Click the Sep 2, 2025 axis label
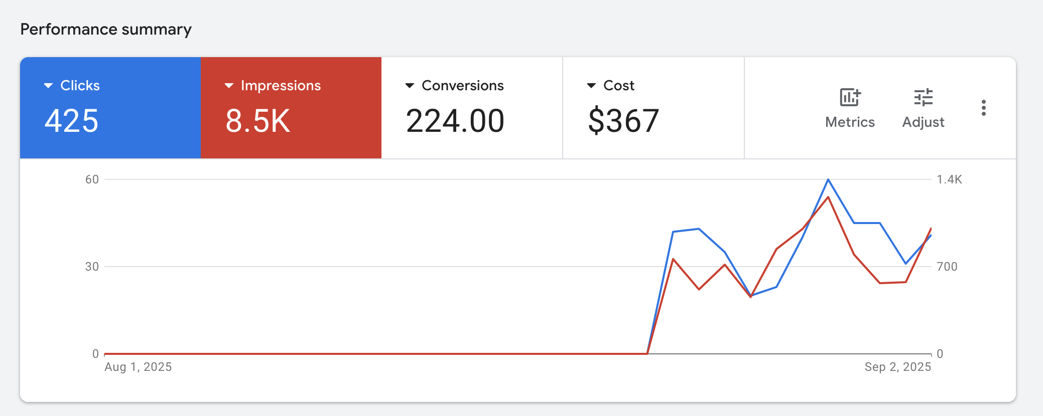This screenshot has width=1043, height=416. (x=897, y=367)
